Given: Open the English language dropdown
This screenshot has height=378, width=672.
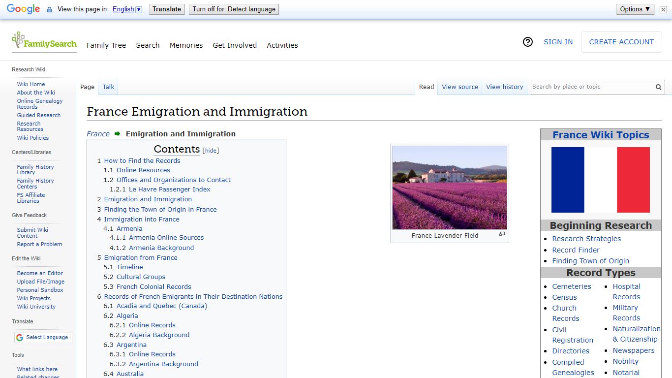Looking at the screenshot, I should point(127,9).
